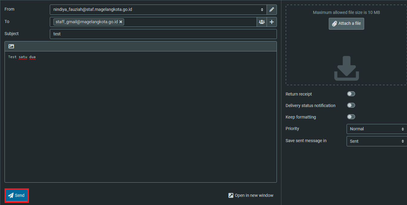Click the plus icon to add header
The width and height of the screenshot is (407, 205).
[272, 22]
